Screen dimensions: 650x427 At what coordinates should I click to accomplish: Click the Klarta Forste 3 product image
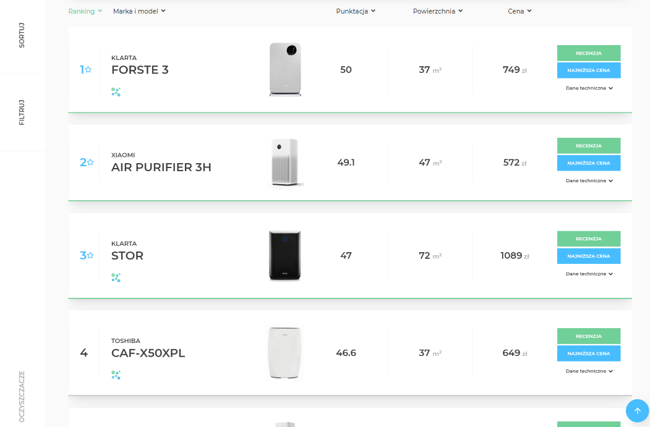(x=285, y=69)
